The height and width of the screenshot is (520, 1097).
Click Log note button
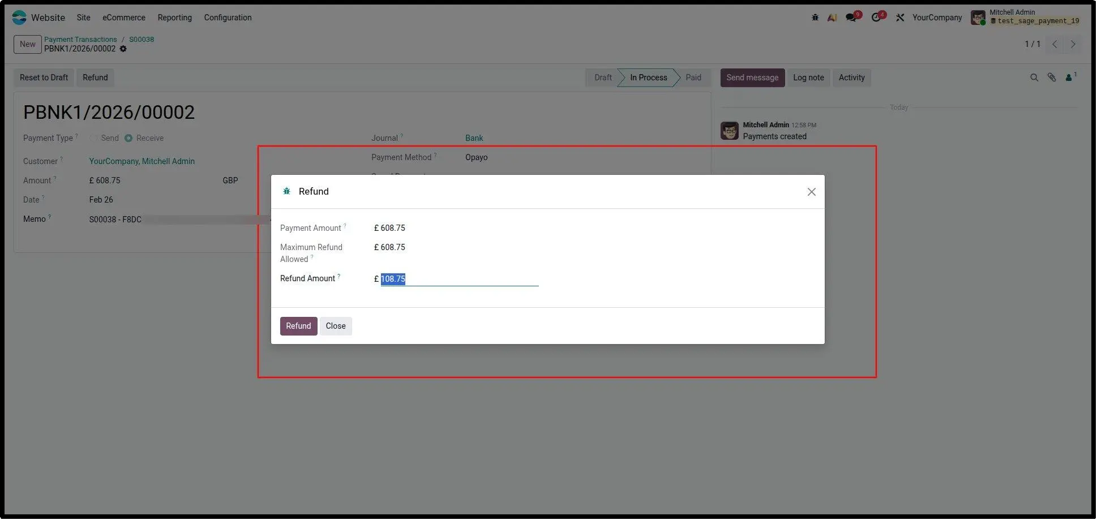(809, 78)
